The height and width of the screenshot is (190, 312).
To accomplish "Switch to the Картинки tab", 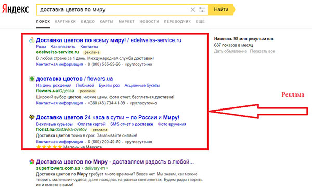I will [x=66, y=21].
